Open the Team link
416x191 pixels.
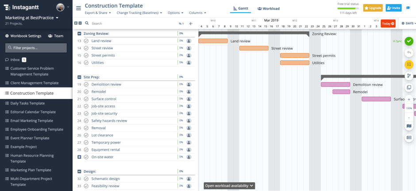(55, 36)
